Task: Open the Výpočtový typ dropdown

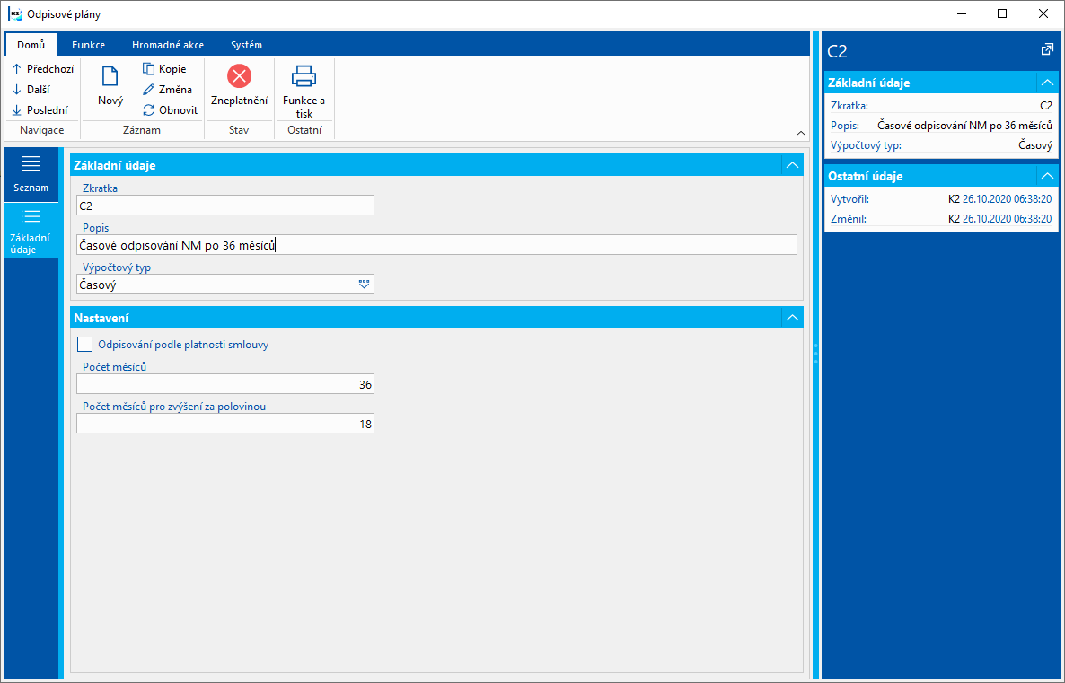Action: pos(364,285)
